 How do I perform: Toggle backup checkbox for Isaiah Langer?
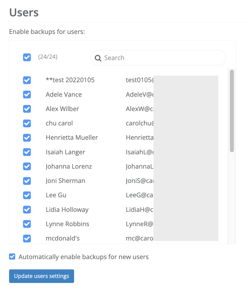pyautogui.click(x=27, y=152)
